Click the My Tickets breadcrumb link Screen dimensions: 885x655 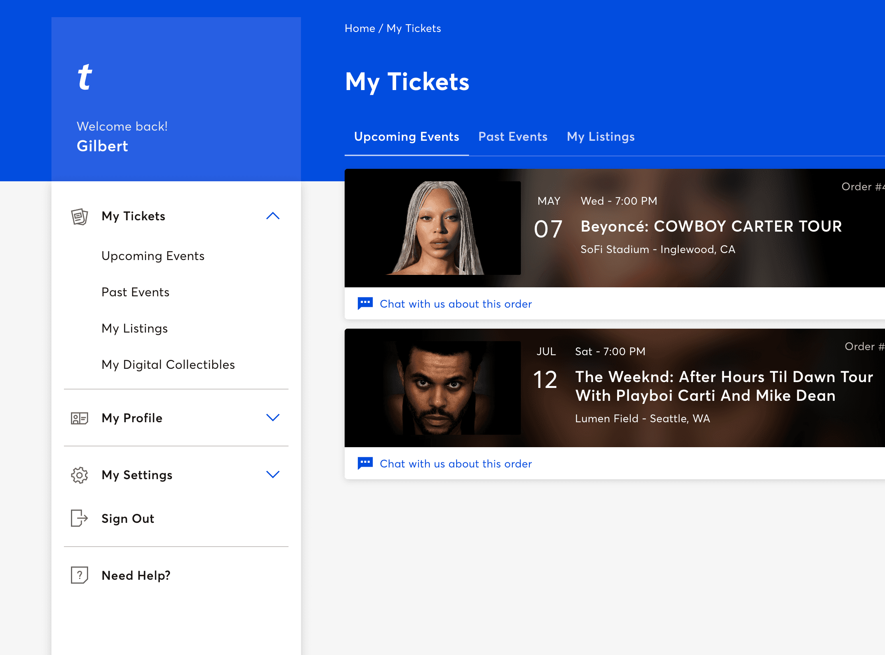[x=414, y=28]
